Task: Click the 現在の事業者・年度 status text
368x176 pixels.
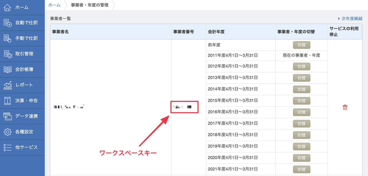Action: pyautogui.click(x=301, y=55)
